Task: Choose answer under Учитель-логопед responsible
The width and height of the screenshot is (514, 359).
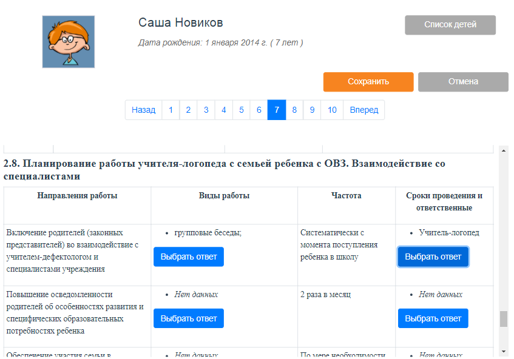Action: [x=433, y=257]
